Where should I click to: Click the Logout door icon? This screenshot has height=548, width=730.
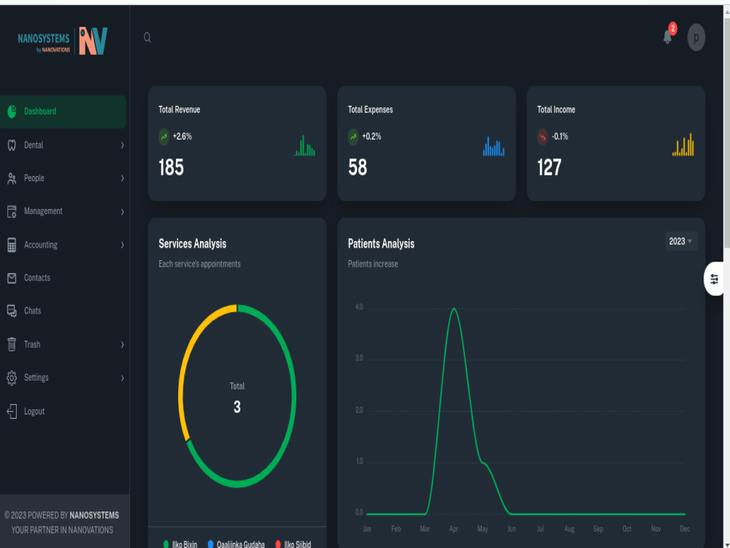pos(12,411)
